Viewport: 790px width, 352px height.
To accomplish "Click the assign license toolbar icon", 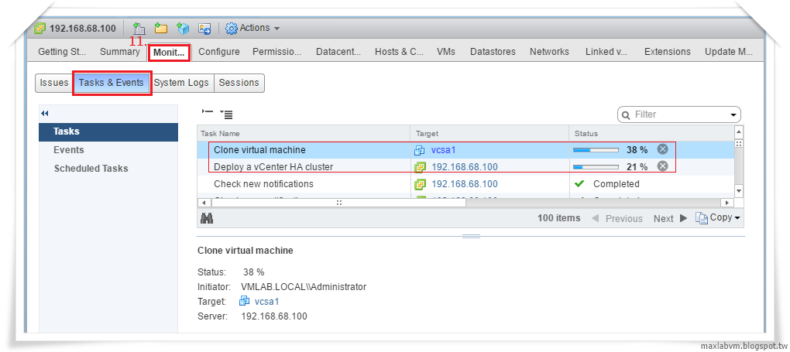I will [204, 28].
